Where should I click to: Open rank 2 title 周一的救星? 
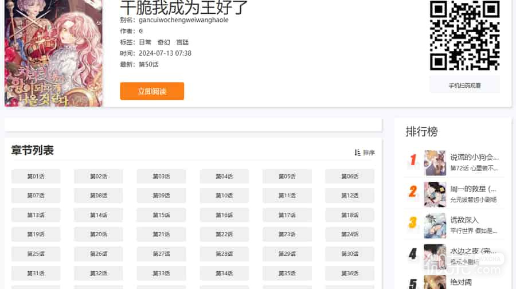(473, 189)
